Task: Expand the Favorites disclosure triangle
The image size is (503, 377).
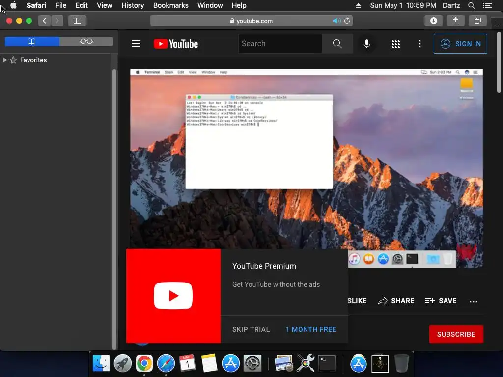Action: 5,60
